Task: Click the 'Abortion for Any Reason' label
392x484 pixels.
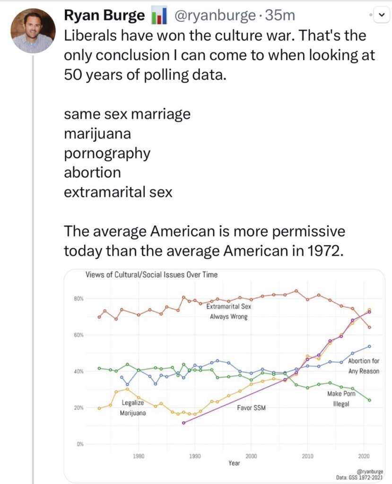Action: click(364, 366)
